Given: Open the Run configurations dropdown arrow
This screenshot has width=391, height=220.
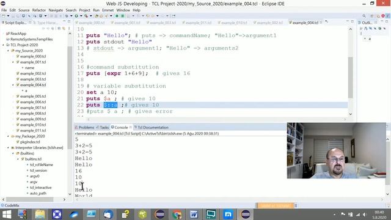Looking at the screenshot, I should (81, 16).
